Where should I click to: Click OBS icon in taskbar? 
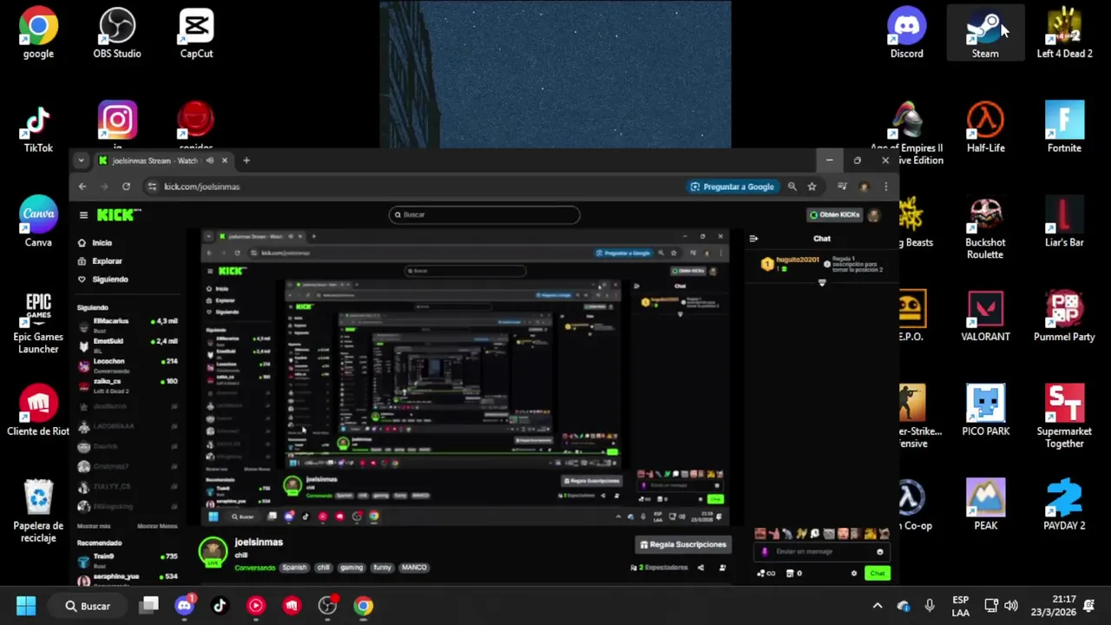point(327,606)
